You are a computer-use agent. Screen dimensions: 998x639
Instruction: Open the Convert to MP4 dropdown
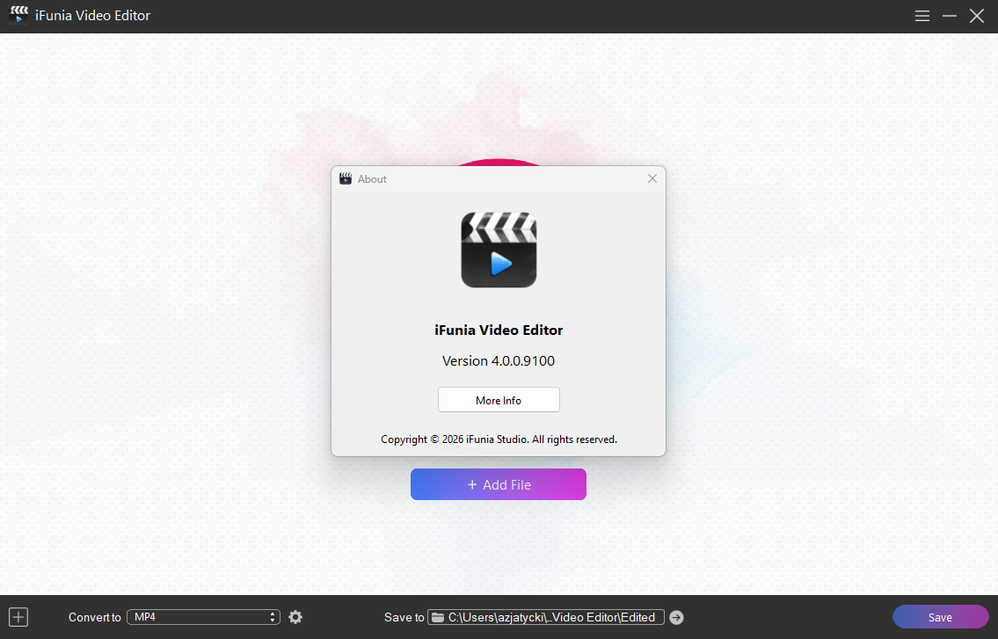[203, 617]
